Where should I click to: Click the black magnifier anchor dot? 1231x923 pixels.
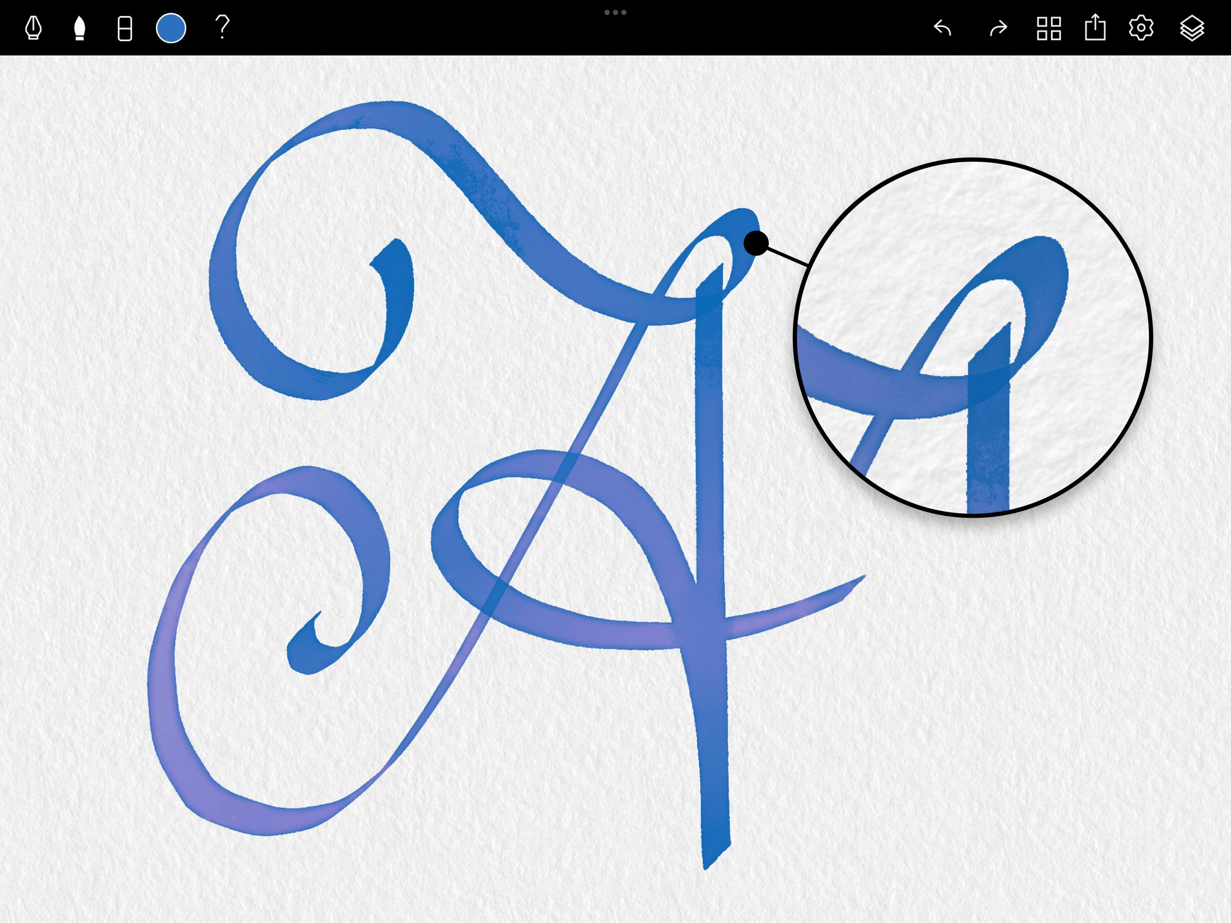(x=756, y=243)
